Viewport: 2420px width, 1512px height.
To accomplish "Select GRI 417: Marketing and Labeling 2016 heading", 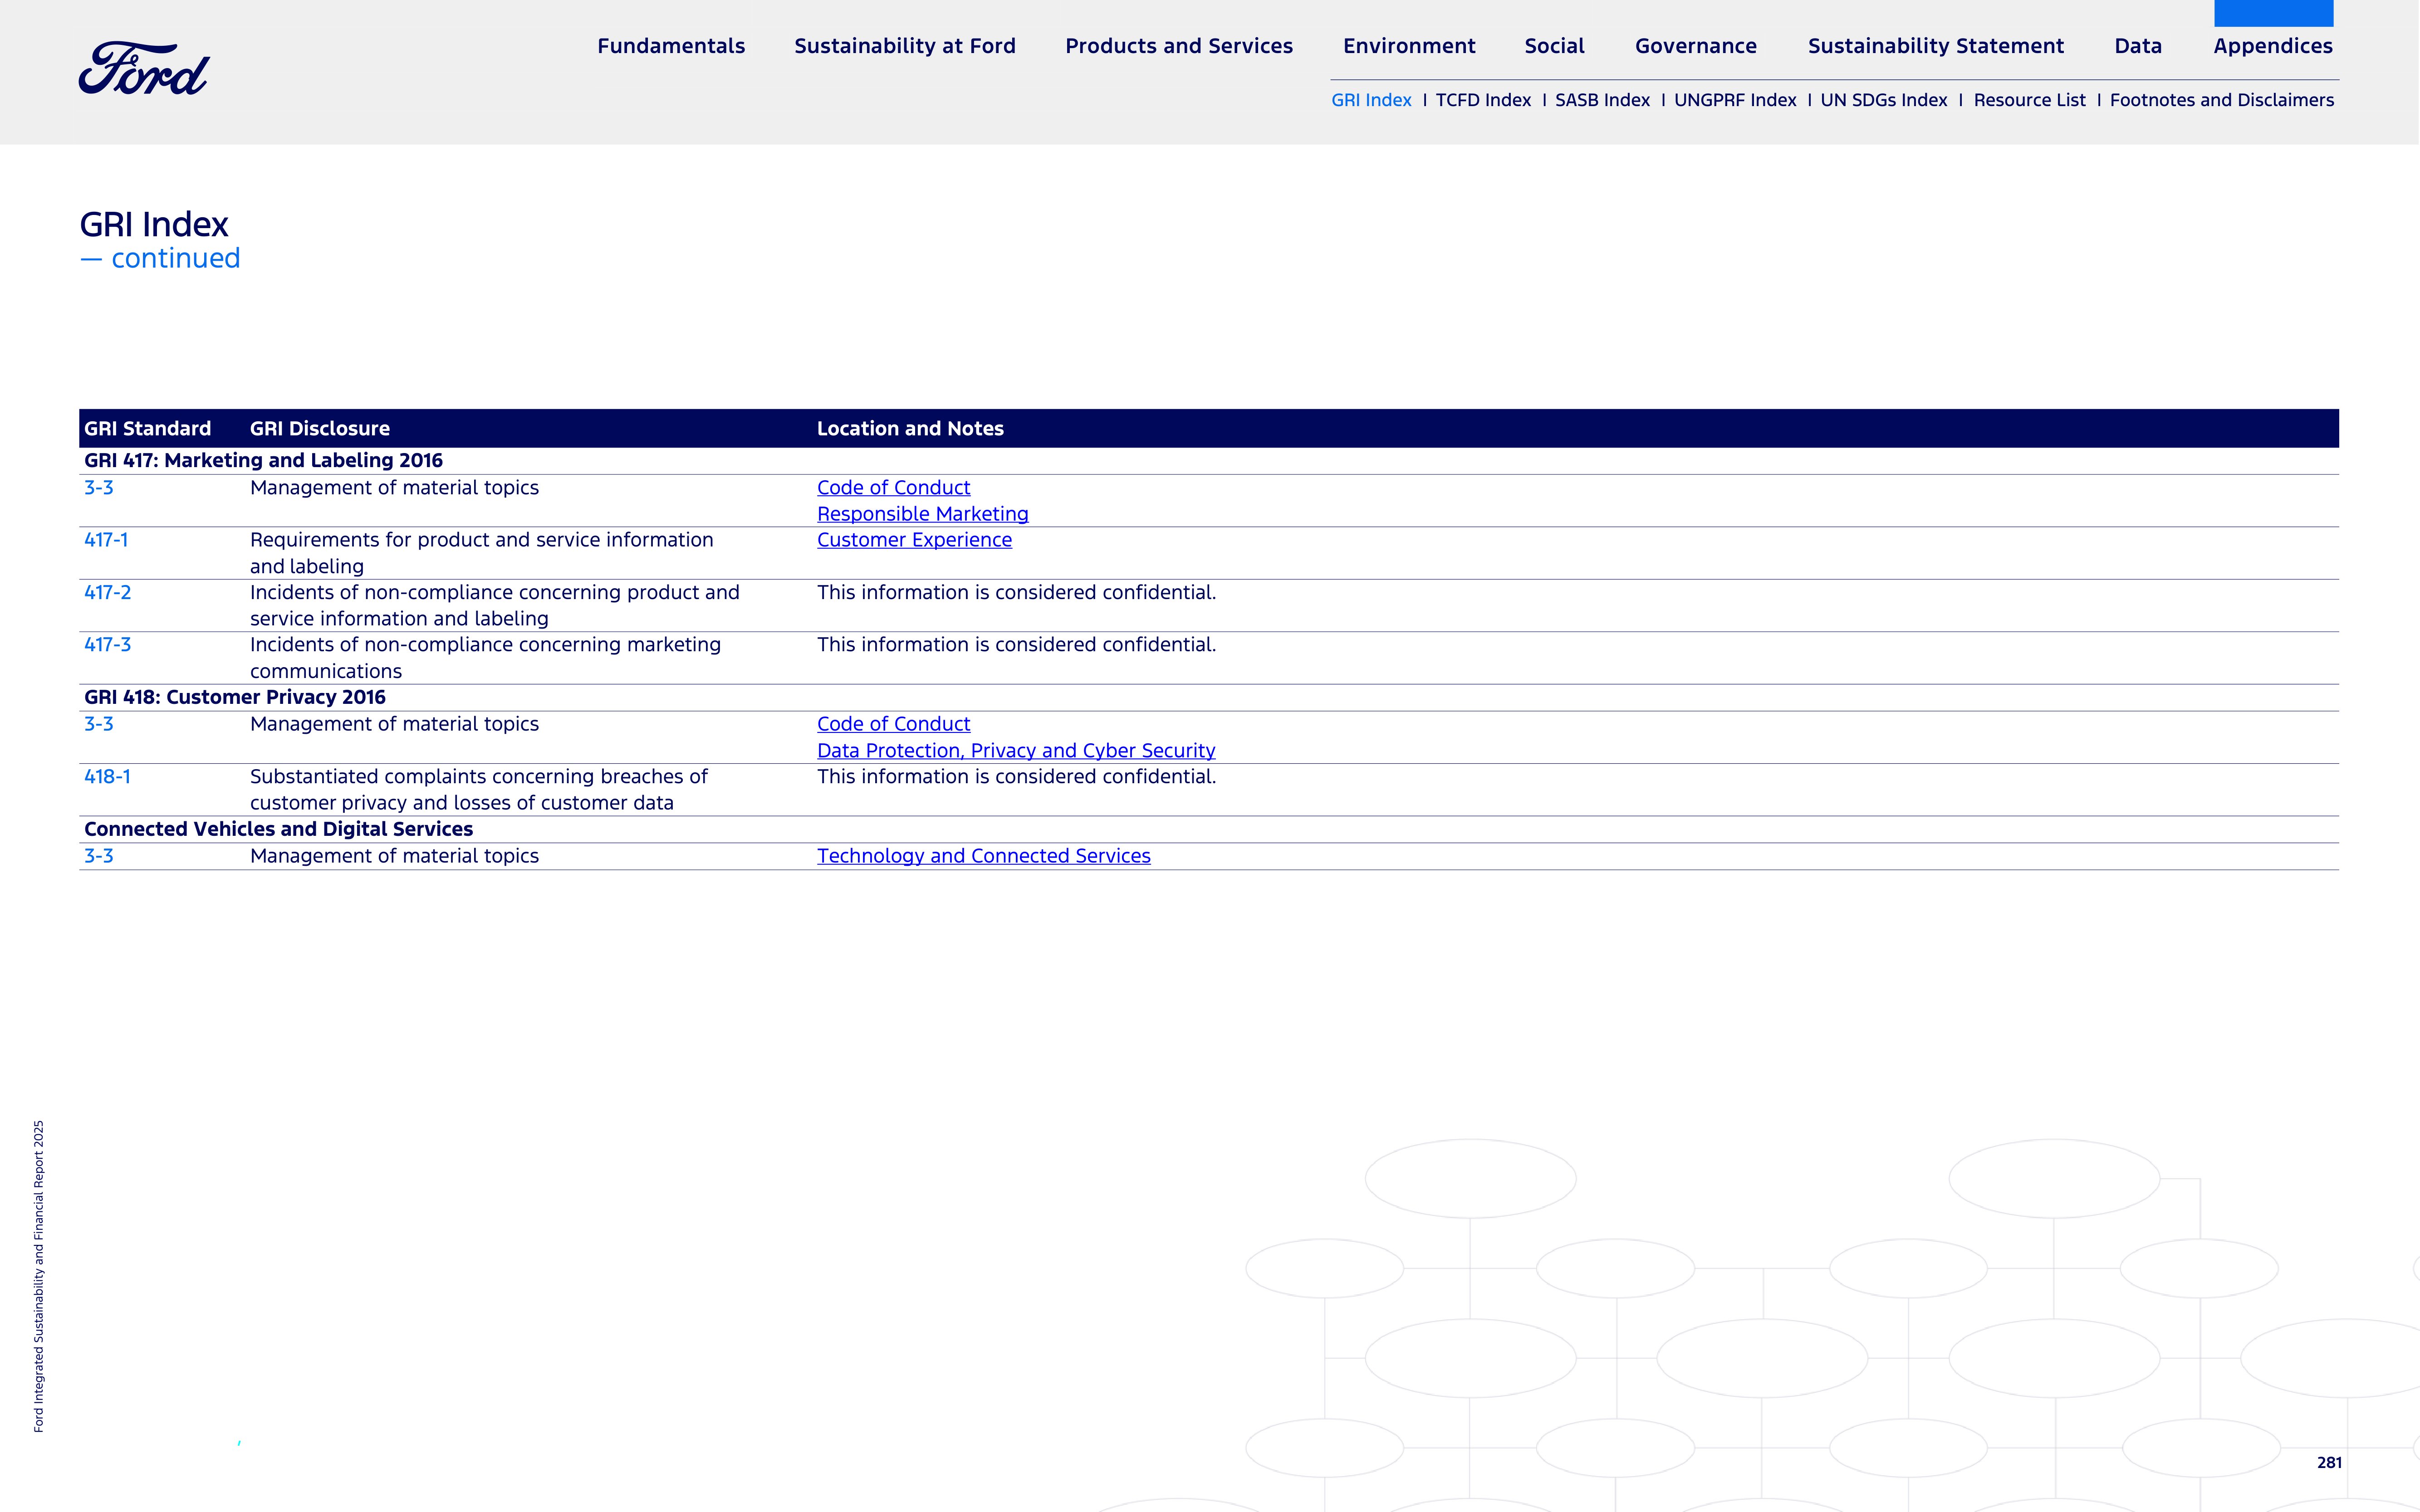I will (x=263, y=461).
